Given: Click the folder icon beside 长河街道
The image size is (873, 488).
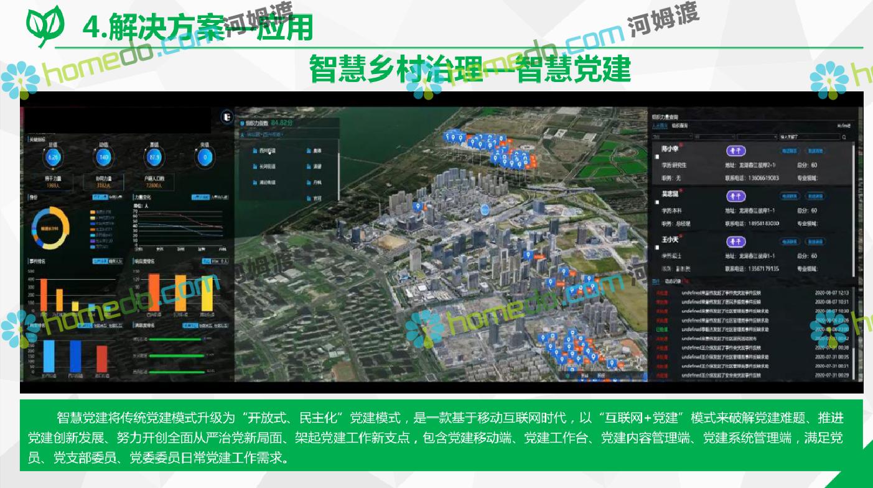Looking at the screenshot, I should coord(255,167).
